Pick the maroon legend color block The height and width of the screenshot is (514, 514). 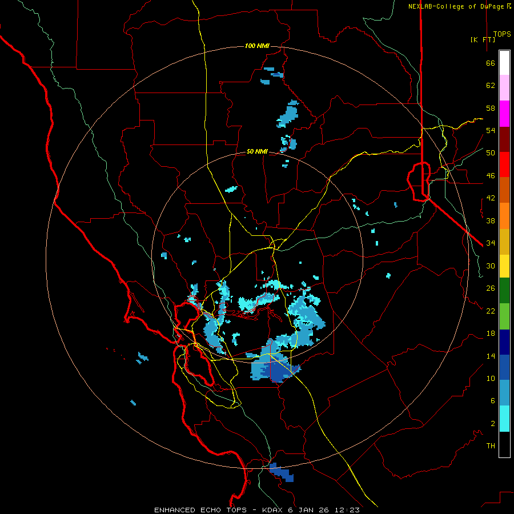coord(504,140)
